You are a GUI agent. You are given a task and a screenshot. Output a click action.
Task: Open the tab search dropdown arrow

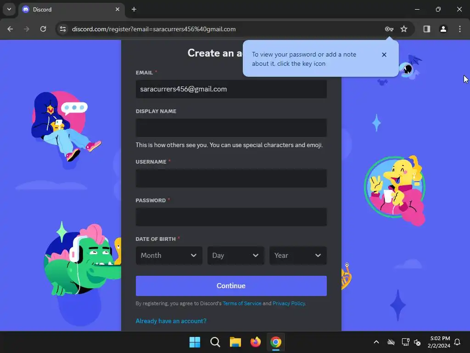[x=9, y=9]
